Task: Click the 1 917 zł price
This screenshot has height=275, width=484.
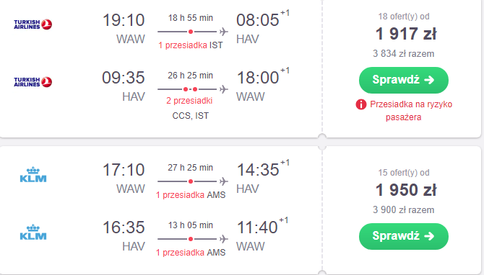Action: [406, 34]
